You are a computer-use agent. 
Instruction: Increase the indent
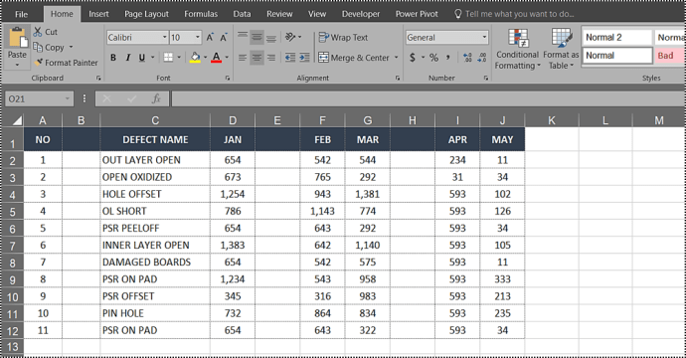click(304, 58)
